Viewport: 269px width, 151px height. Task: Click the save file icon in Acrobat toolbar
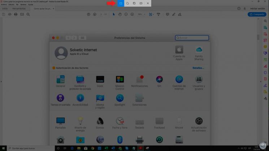coord(4,14)
